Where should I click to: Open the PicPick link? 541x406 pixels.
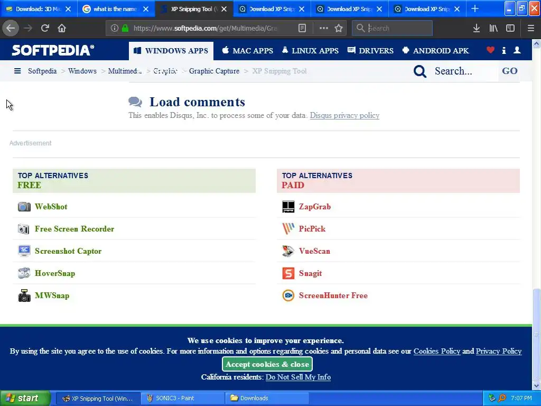pos(312,228)
